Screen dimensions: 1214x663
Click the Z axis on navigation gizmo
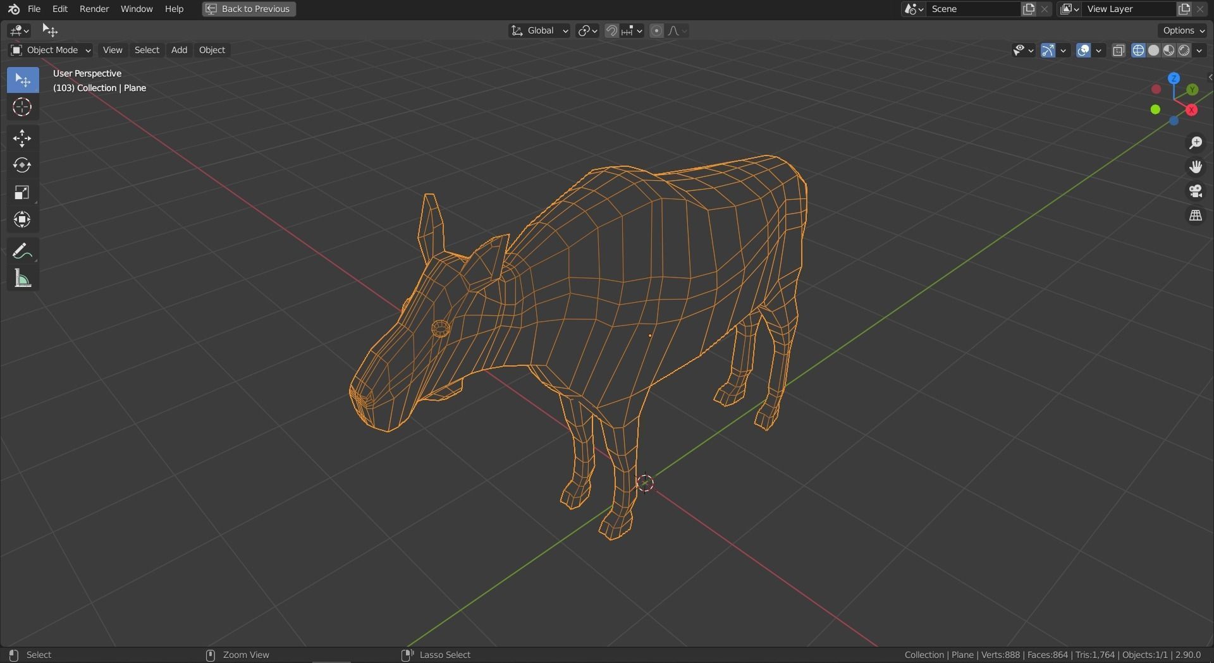pos(1174,78)
